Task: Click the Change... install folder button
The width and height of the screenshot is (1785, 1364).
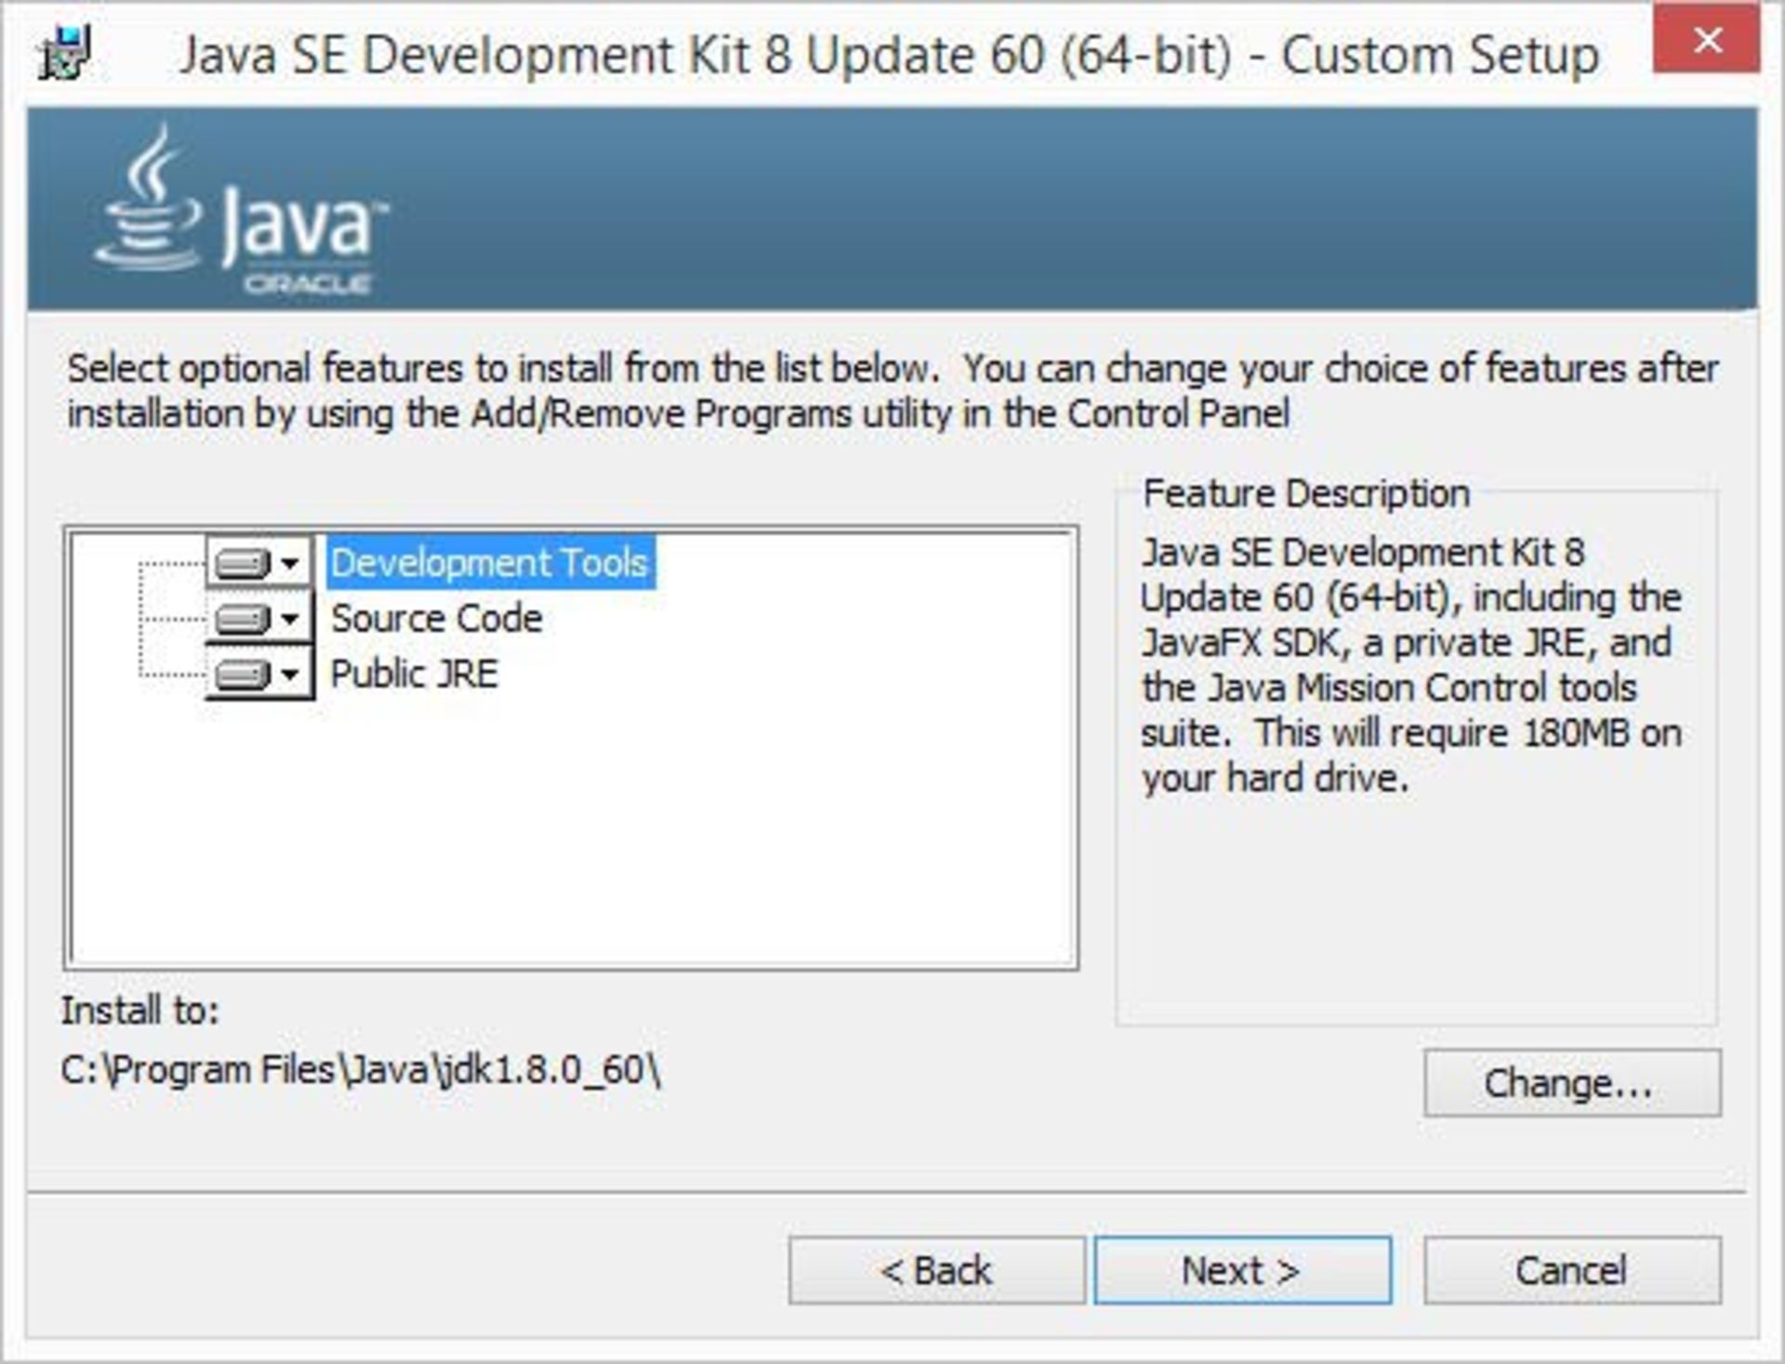Action: (1572, 1083)
